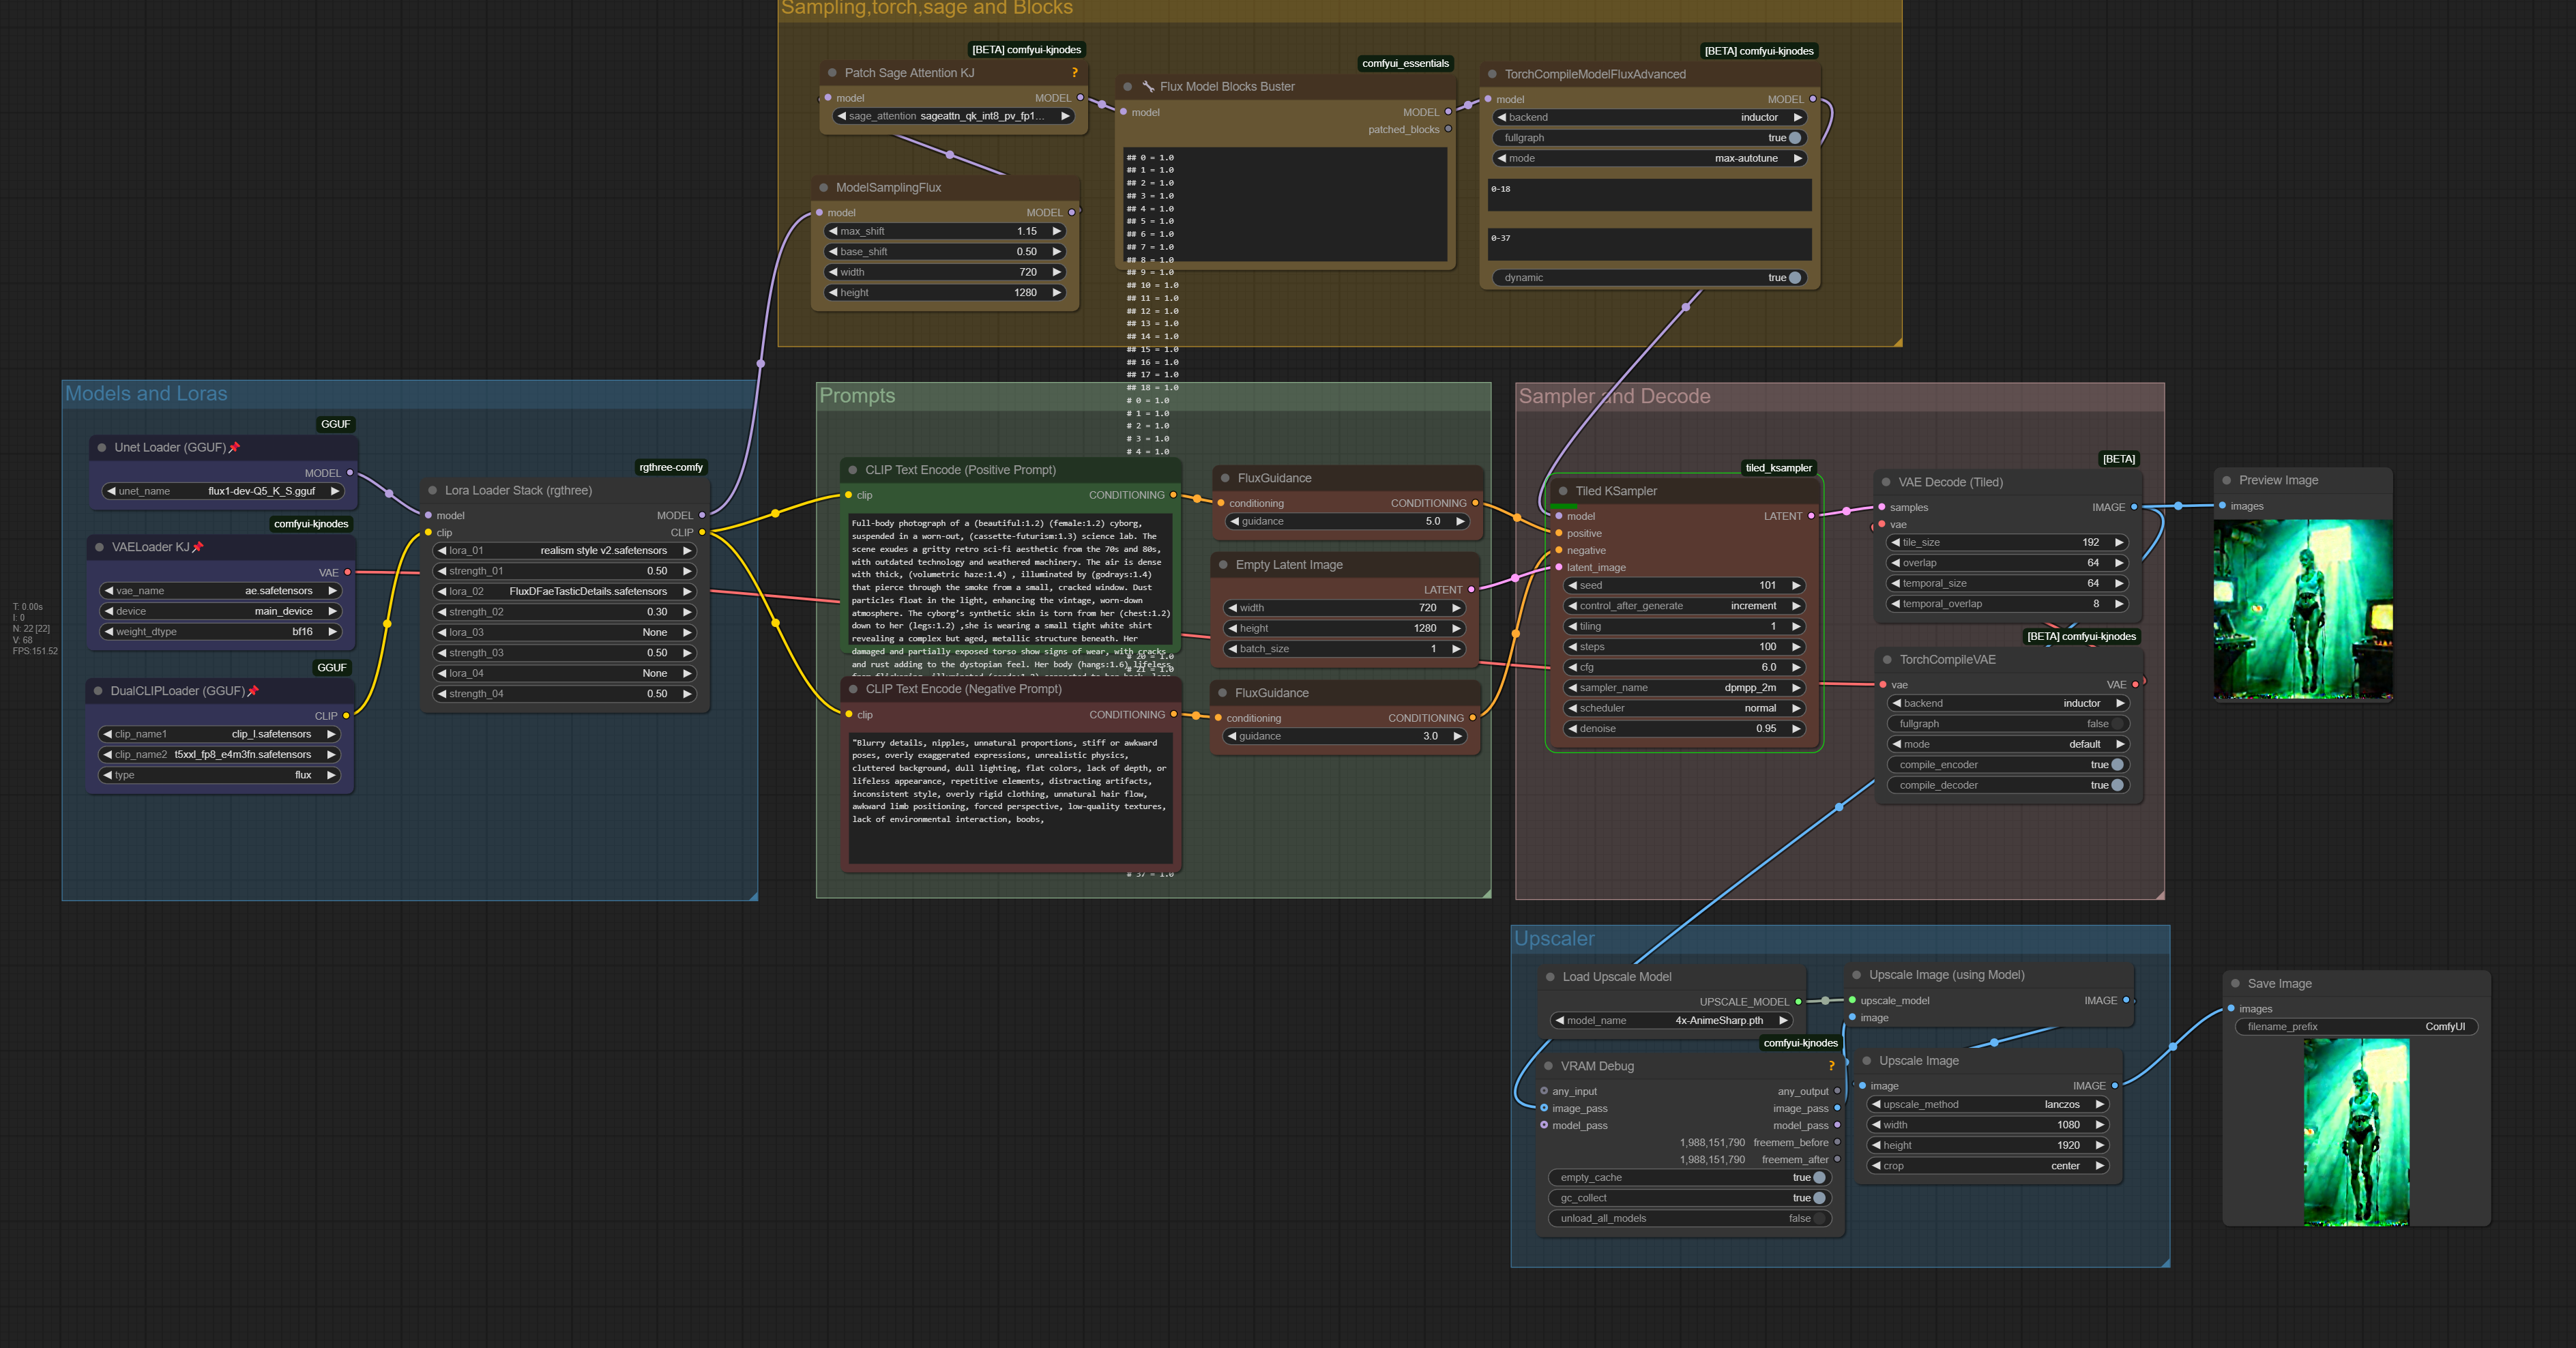Click the Patch Sage Attention help question mark
The image size is (2576, 1348).
tap(1074, 73)
